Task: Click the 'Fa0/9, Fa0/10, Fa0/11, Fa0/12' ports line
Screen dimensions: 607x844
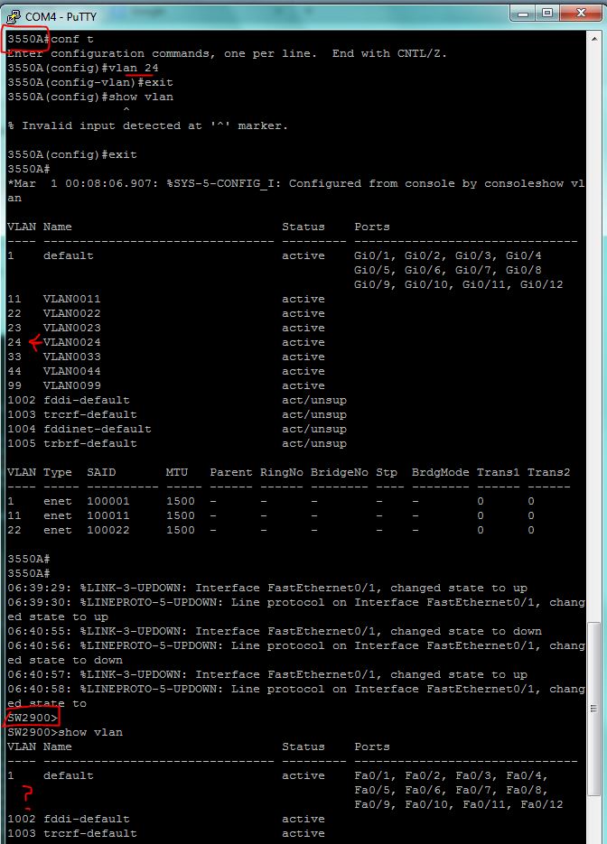Action: click(458, 804)
